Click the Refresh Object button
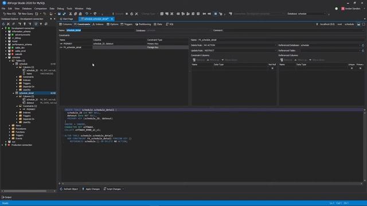 69,189
